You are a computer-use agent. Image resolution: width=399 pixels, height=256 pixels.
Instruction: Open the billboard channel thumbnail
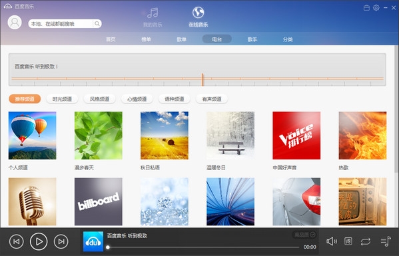[x=99, y=201]
